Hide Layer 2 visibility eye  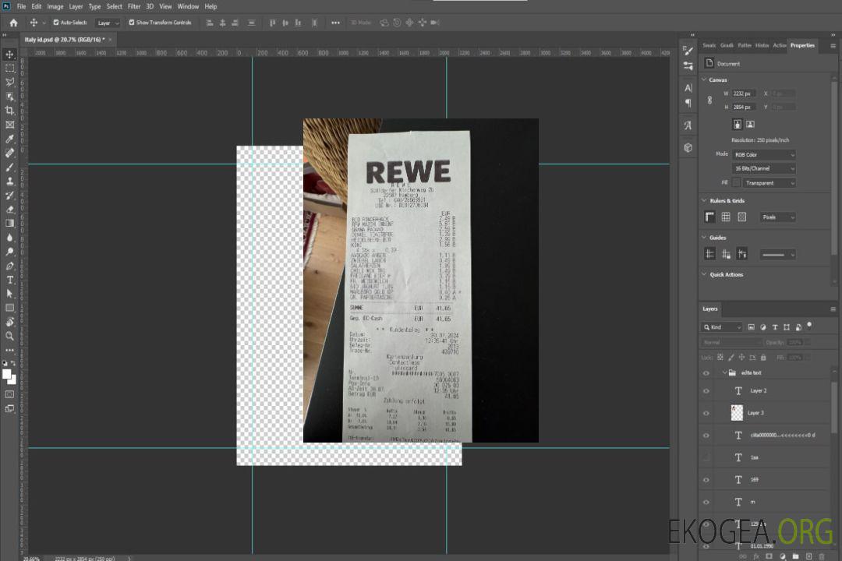click(x=706, y=391)
